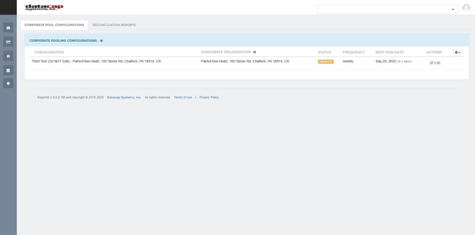Click info icon beside Corporate Pooling Configurations
This screenshot has height=235, width=475.
102,41
